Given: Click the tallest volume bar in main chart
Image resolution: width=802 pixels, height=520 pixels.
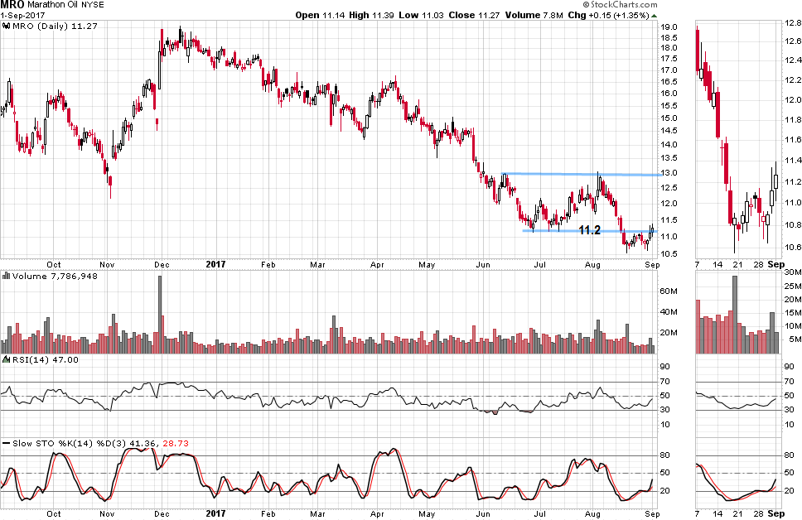Looking at the screenshot, I should pyautogui.click(x=160, y=315).
